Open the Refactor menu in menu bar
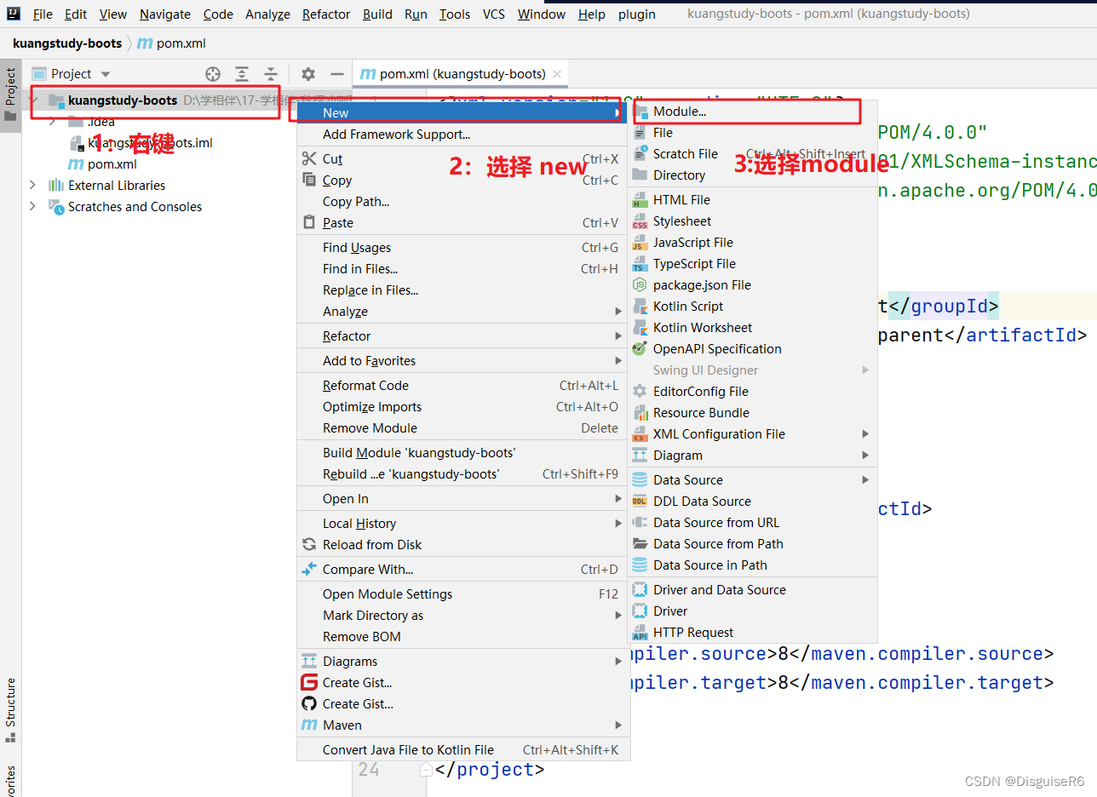The height and width of the screenshot is (797, 1097). [x=326, y=14]
